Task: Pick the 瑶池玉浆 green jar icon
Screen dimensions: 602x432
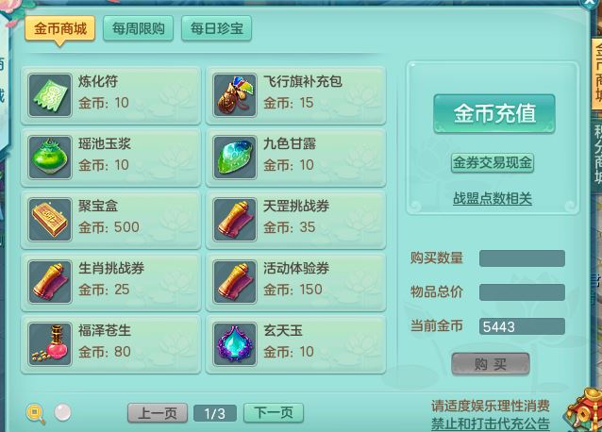Action: pos(50,158)
